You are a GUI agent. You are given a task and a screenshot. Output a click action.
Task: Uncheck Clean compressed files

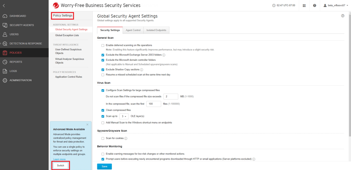click(x=103, y=110)
